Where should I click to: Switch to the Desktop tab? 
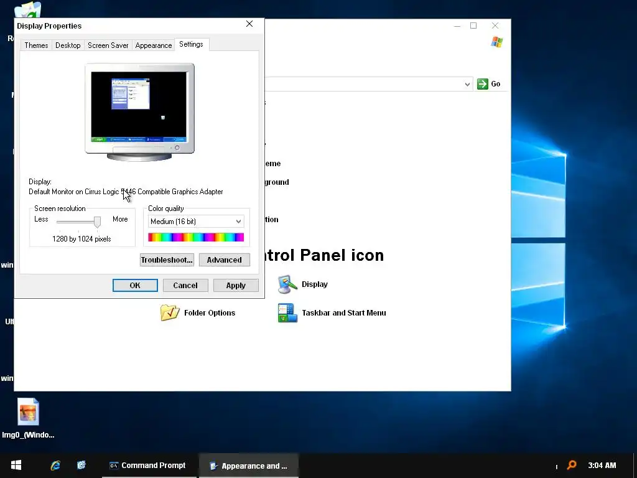[68, 45]
